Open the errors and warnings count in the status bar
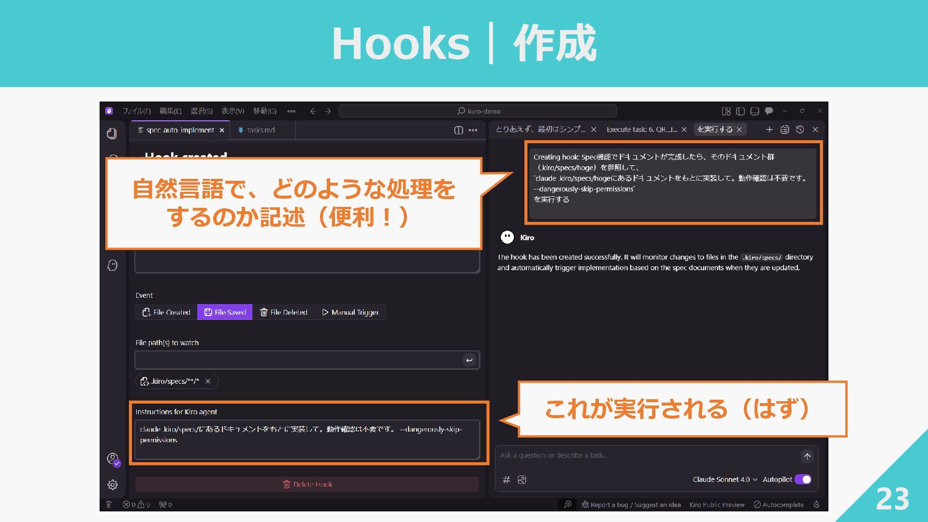928x522 pixels. pos(136,505)
